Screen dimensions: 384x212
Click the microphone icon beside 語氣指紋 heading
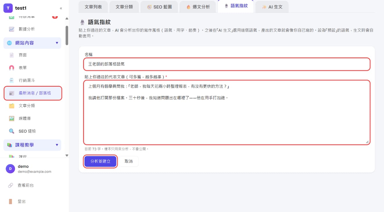tap(82, 22)
